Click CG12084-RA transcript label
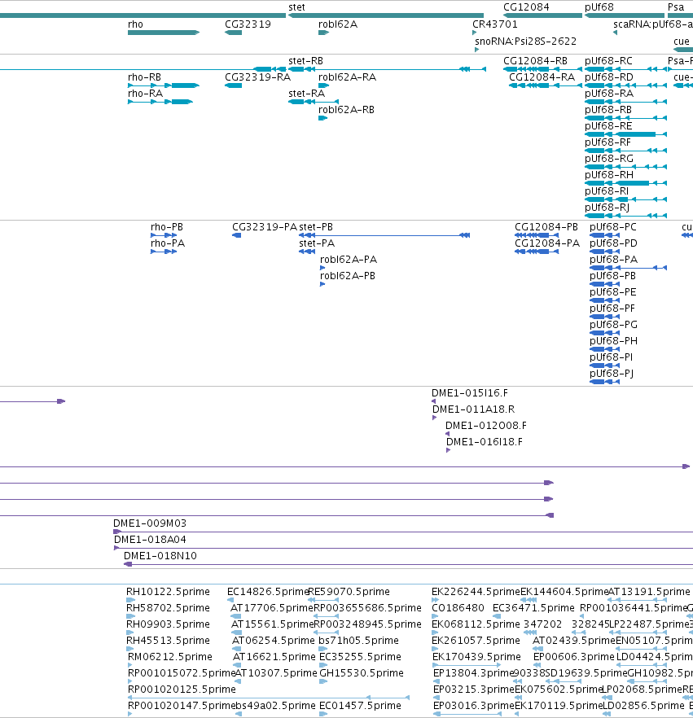 point(542,77)
